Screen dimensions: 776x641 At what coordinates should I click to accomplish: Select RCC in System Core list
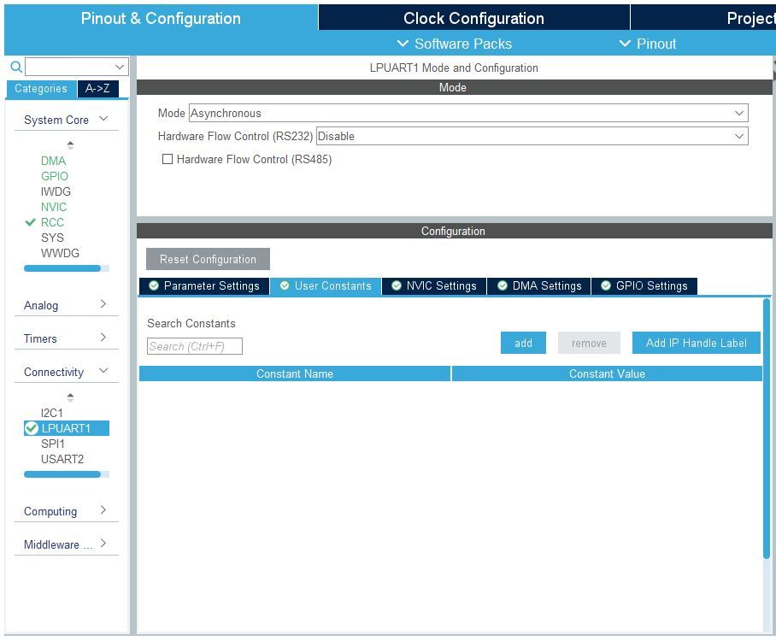pyautogui.click(x=52, y=222)
